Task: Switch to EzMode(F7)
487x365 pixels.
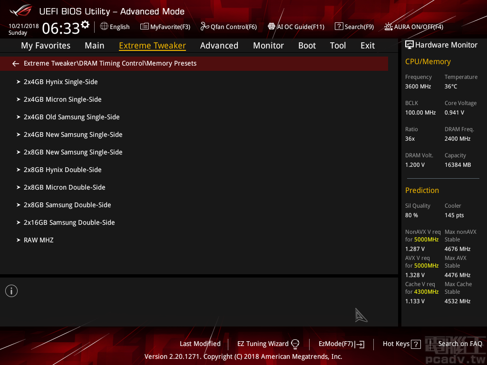Action: pyautogui.click(x=336, y=344)
